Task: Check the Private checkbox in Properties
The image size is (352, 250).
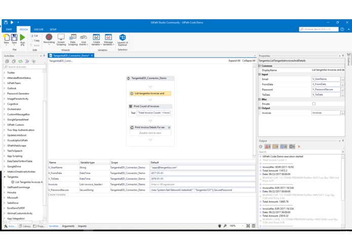Action: point(314,104)
